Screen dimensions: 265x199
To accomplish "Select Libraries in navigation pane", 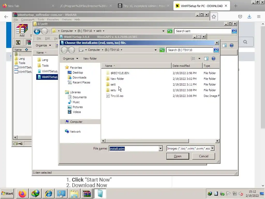I will [73, 92].
